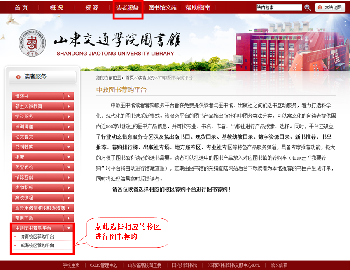
Task: Click the search magnifier icon
Action: [307, 7]
